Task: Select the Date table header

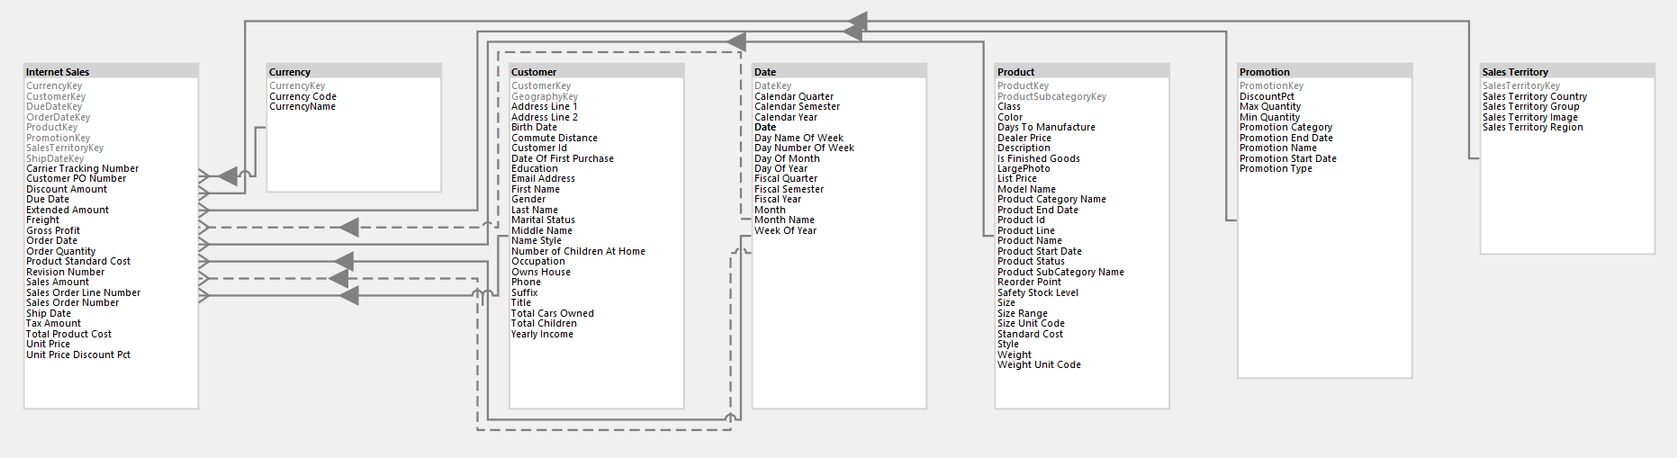Action: (x=839, y=71)
